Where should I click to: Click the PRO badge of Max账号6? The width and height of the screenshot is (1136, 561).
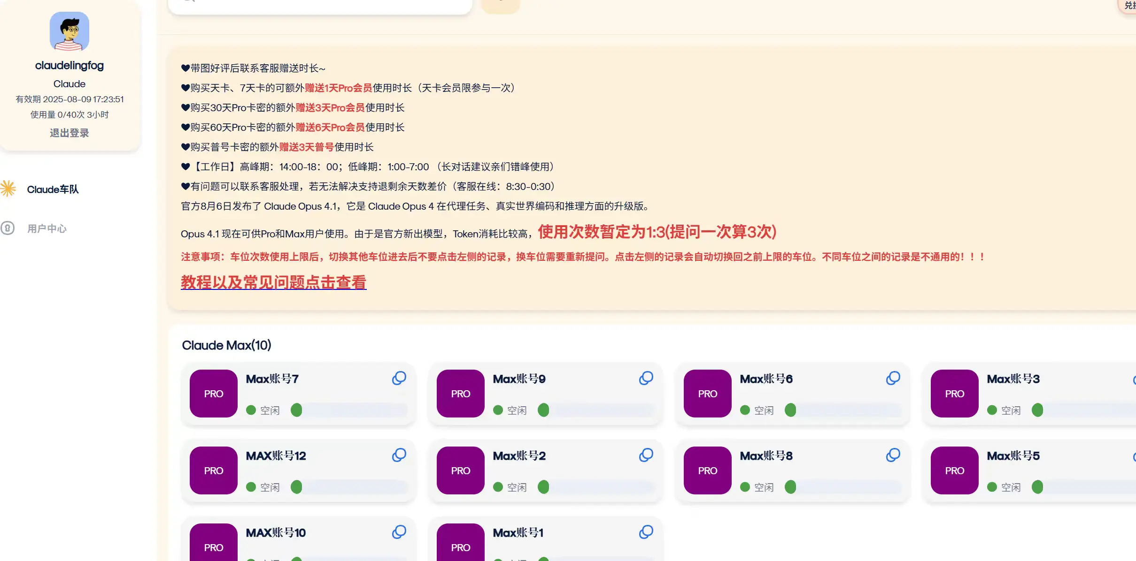point(708,394)
